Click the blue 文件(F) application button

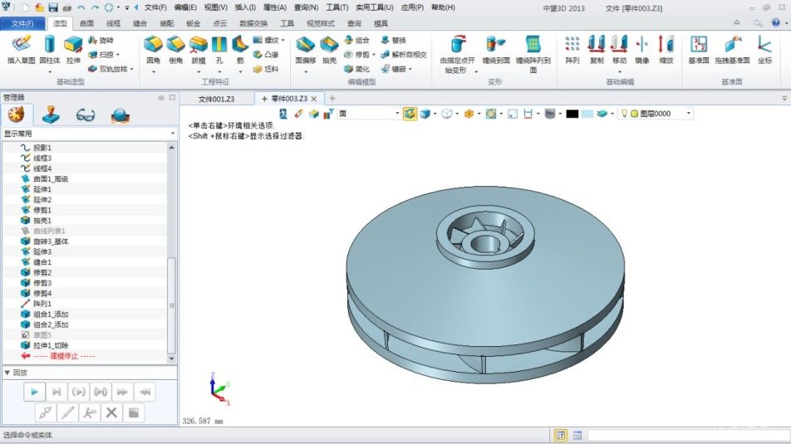22,23
